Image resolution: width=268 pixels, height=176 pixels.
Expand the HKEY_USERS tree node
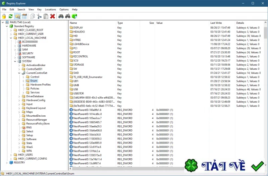click(x=11, y=155)
